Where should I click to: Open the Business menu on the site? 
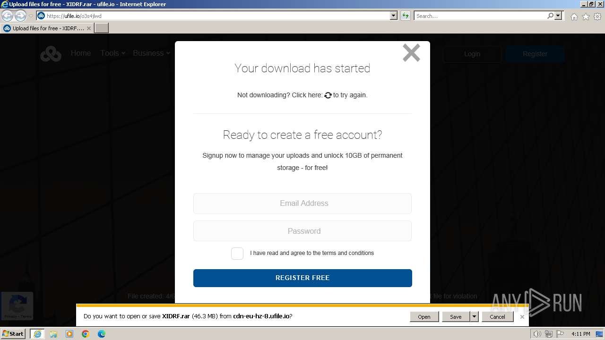pyautogui.click(x=151, y=53)
